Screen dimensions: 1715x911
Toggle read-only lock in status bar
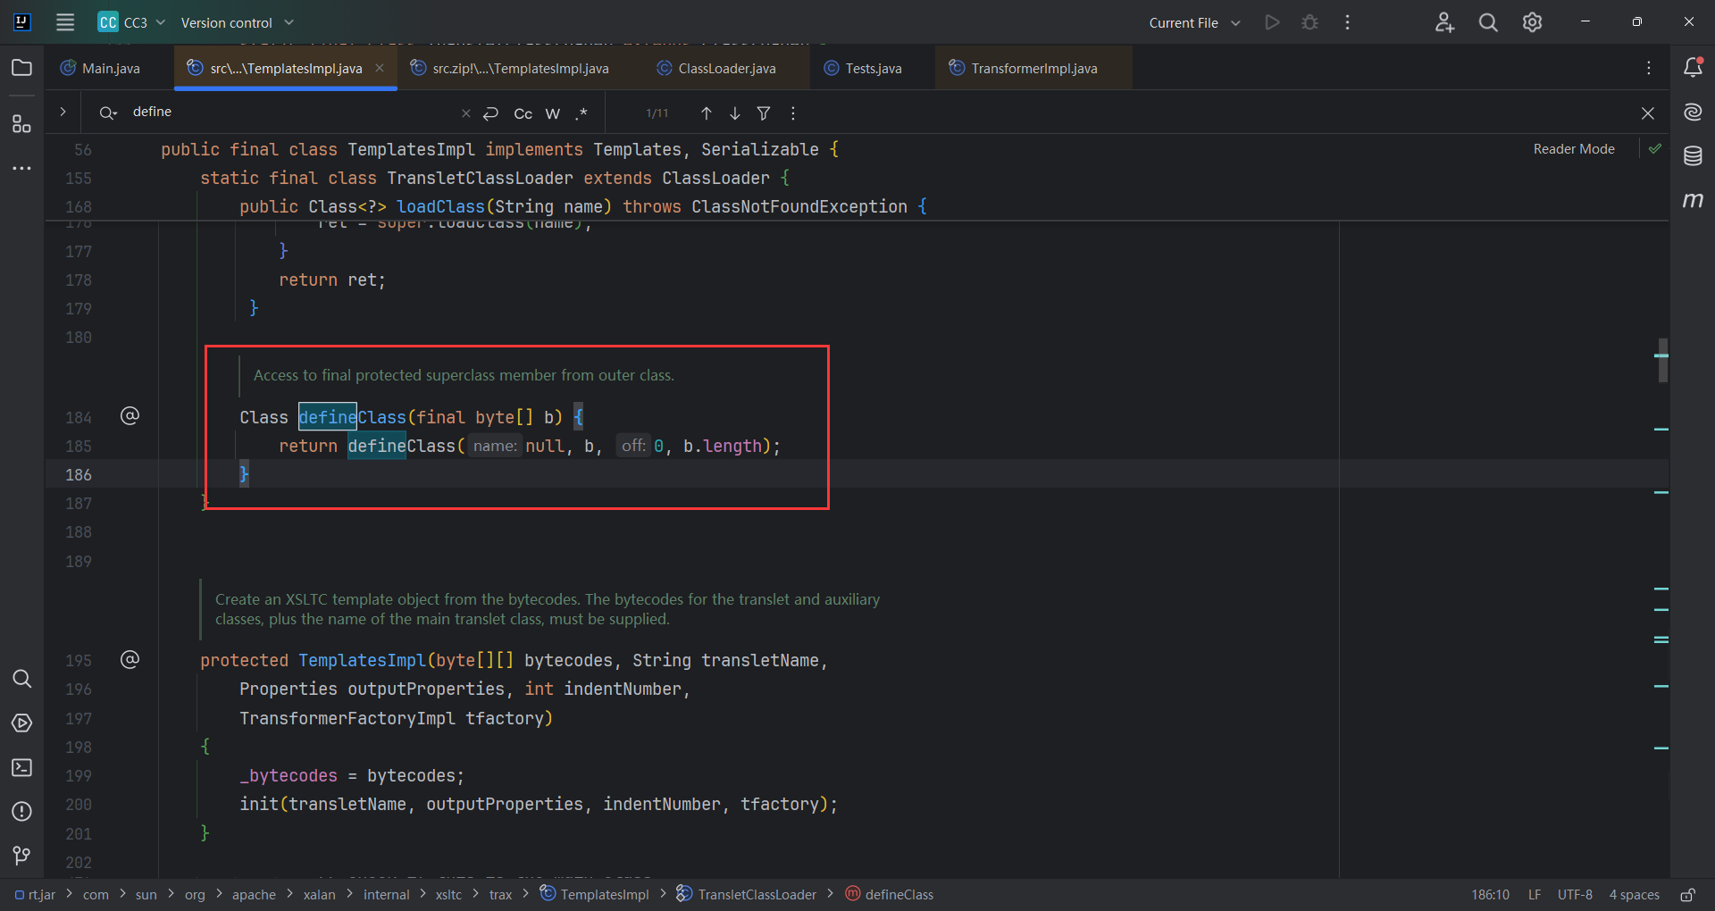[x=1687, y=895]
